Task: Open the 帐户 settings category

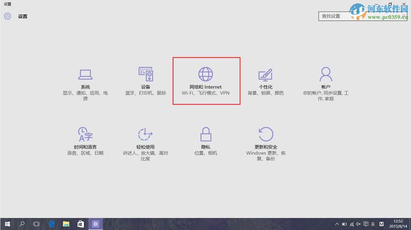Action: point(326,81)
